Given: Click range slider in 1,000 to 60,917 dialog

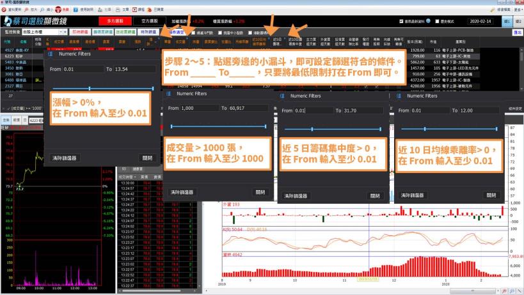Looking at the screenshot, I should point(219,126).
